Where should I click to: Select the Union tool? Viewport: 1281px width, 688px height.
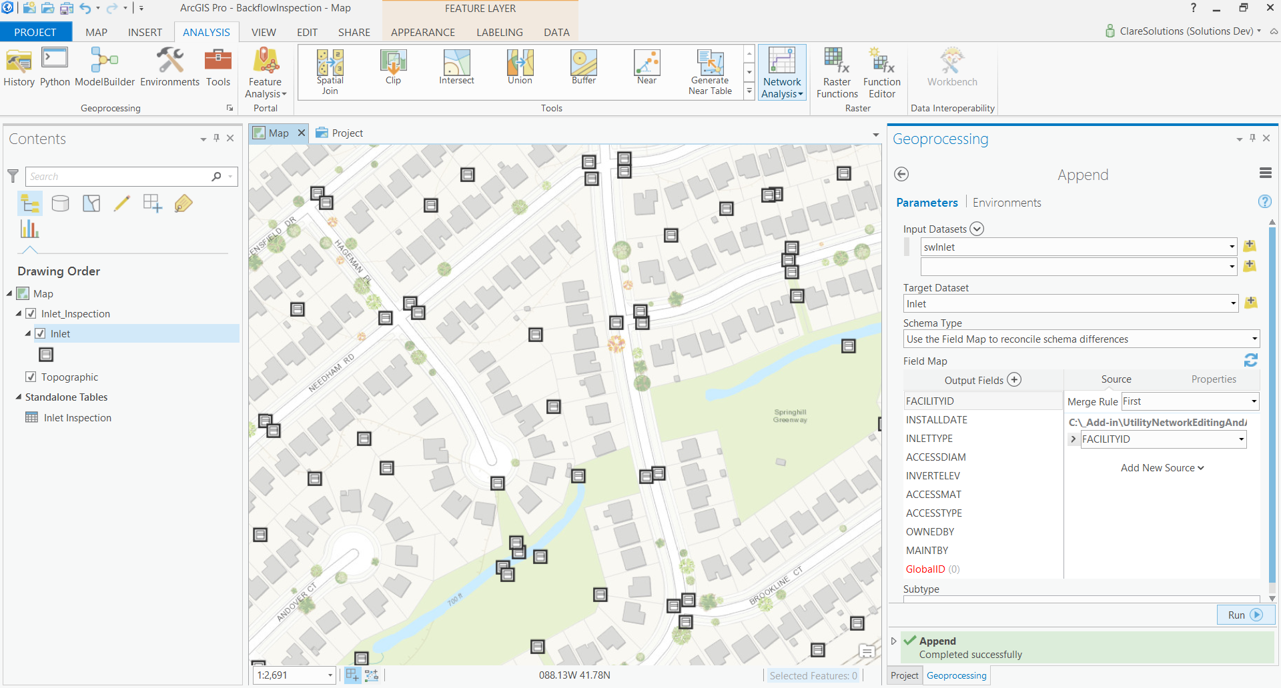click(520, 67)
